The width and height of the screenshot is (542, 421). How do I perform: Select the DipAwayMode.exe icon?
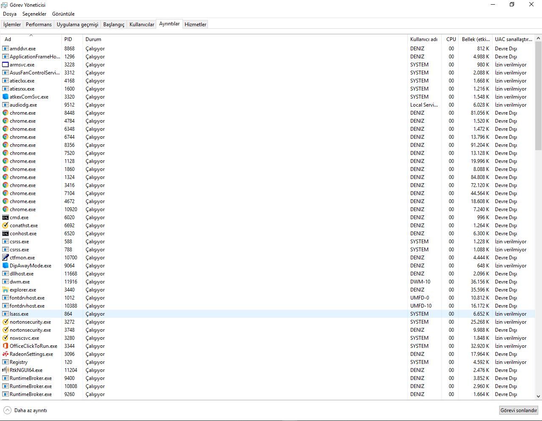[6, 266]
